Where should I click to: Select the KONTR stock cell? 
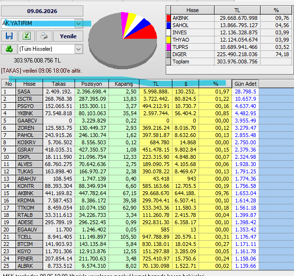[29, 186]
